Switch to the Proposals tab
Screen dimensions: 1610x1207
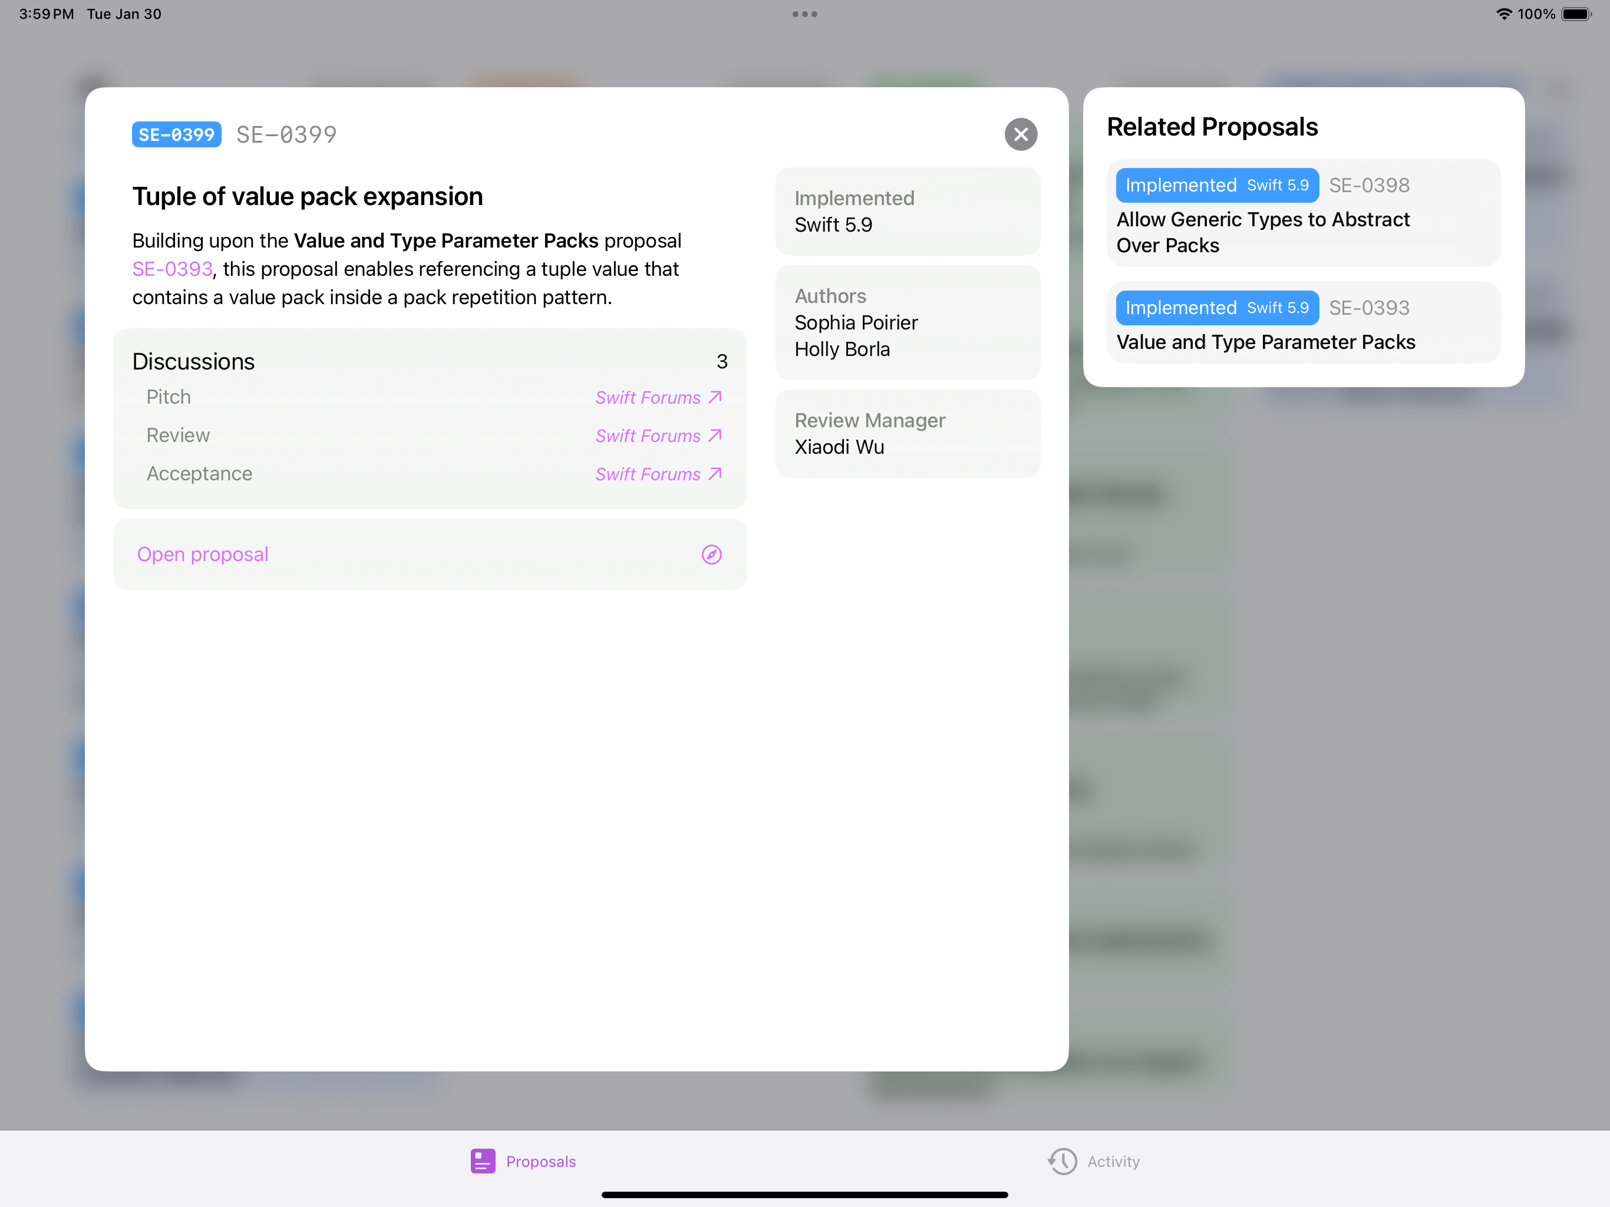click(x=523, y=1161)
